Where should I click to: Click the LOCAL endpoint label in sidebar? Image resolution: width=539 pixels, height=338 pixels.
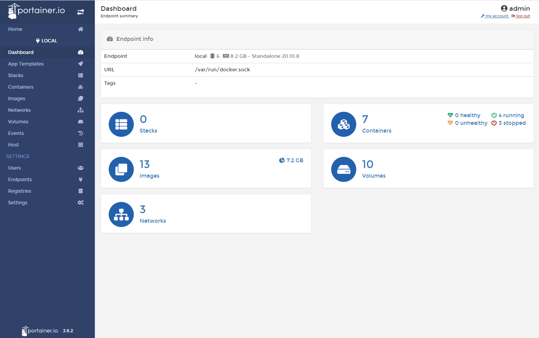[47, 41]
